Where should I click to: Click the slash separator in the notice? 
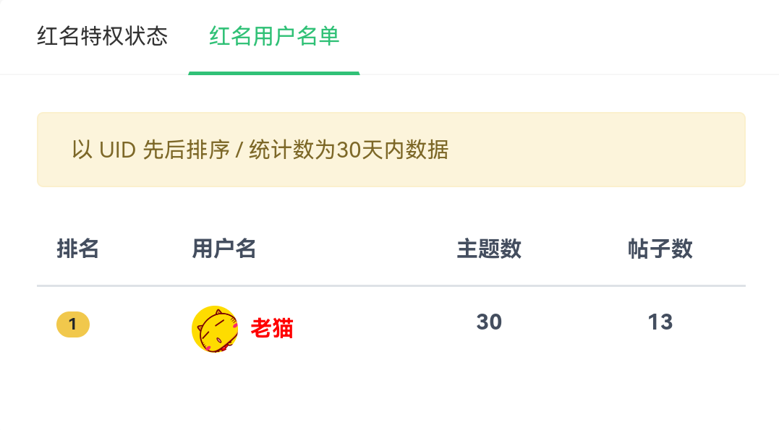point(239,150)
